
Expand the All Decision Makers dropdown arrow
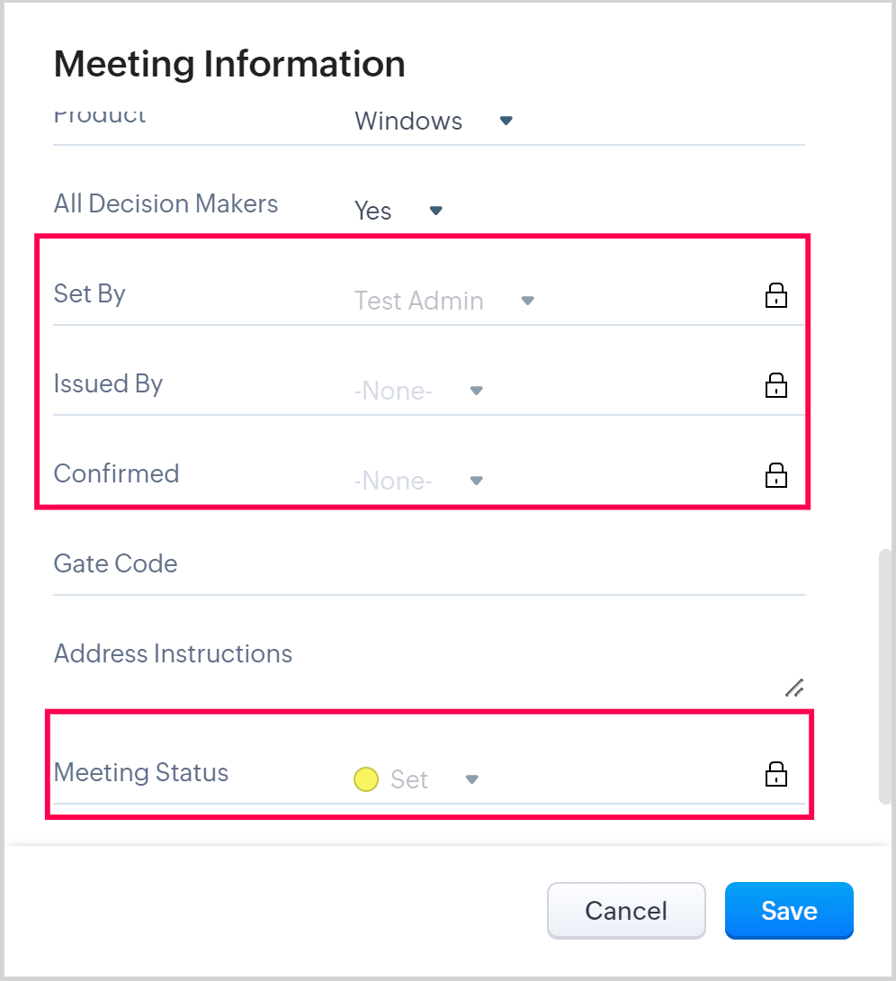coord(436,211)
